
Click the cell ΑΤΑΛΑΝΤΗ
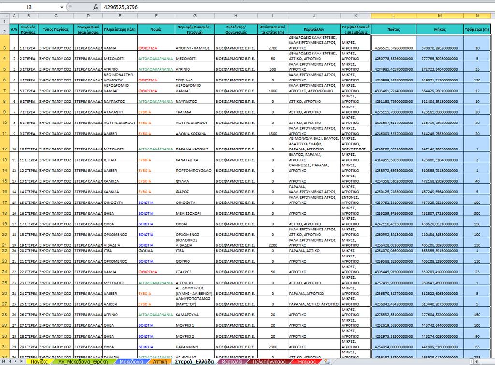[x=120, y=109]
